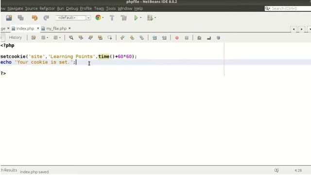Open the Source menu
This screenshot has width=311, height=175.
[x=31, y=9]
